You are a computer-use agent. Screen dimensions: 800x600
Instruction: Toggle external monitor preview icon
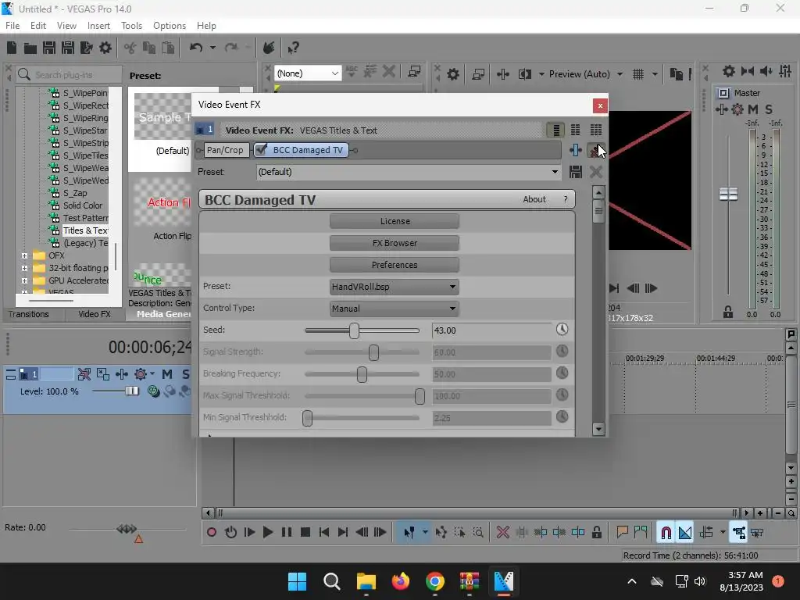coord(478,74)
